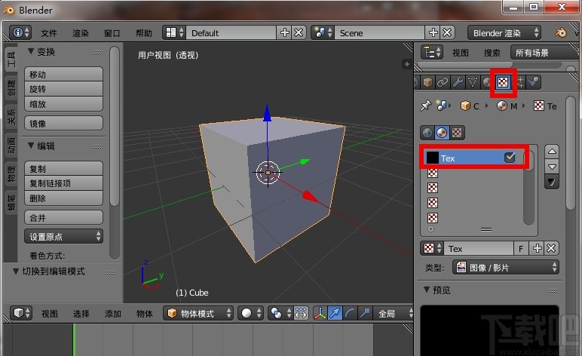Viewport: 582px width, 356px height.
Task: Open viewport shading sphere dropdown
Action: click(250, 313)
